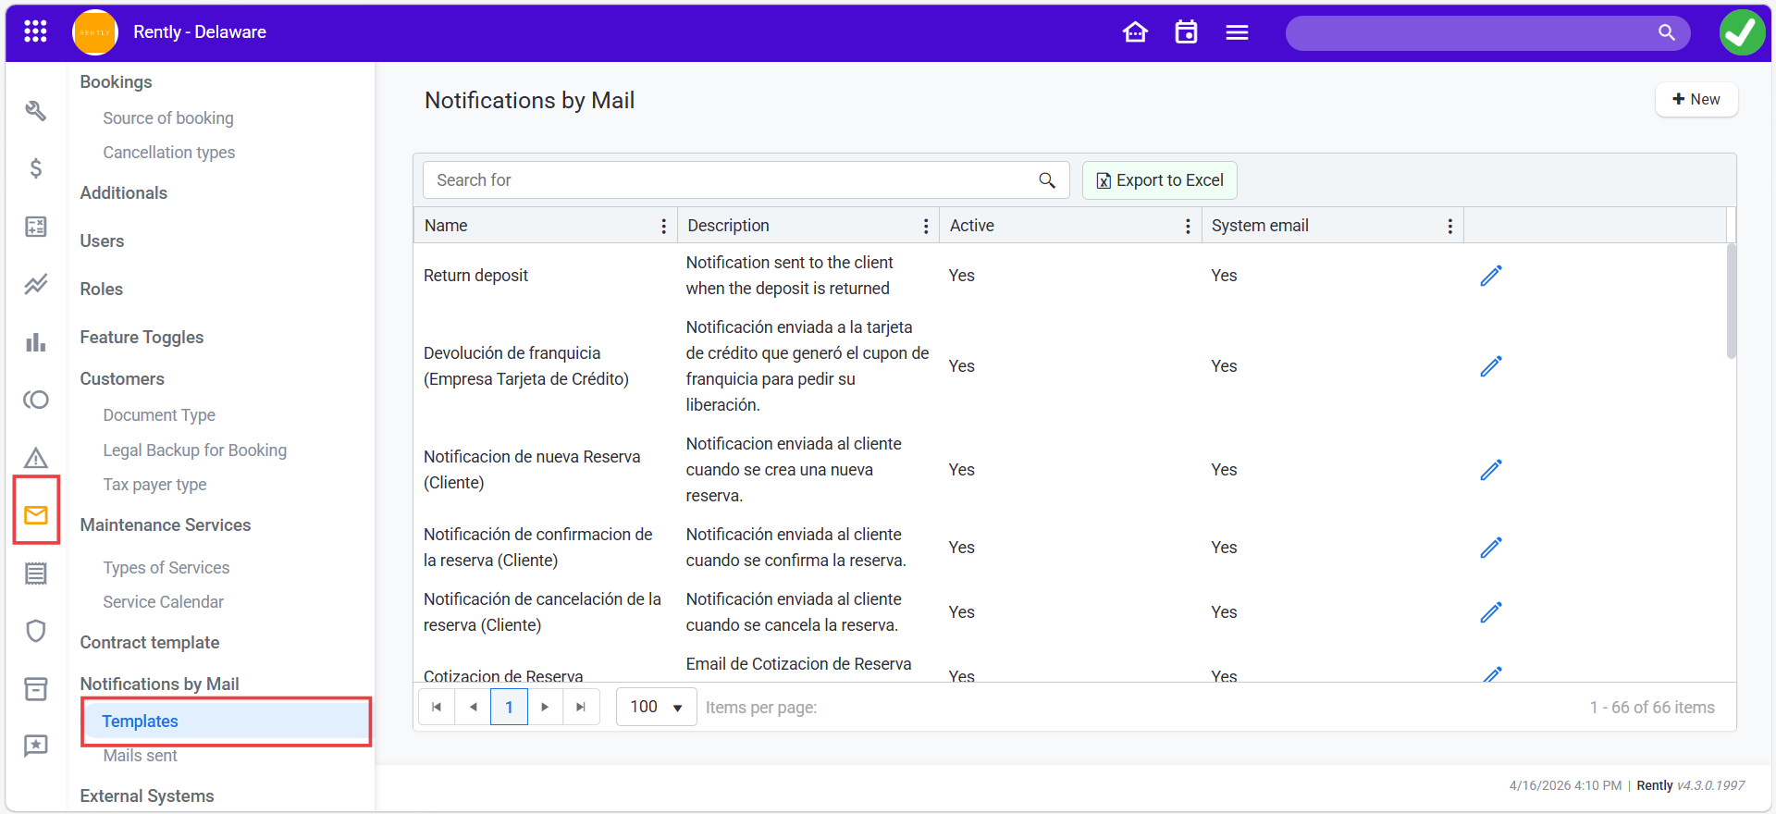Open Name column options menu
The width and height of the screenshot is (1776, 814).
coord(663,226)
